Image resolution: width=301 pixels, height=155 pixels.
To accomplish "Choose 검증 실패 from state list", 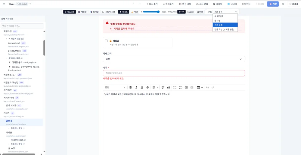I will tap(225, 25).
